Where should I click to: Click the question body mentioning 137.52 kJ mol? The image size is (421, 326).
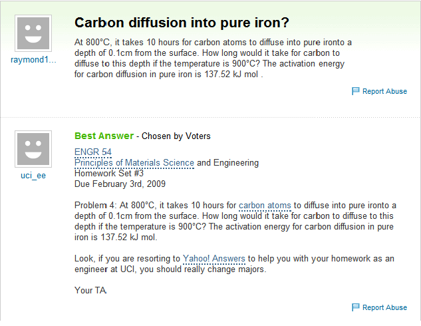213,59
